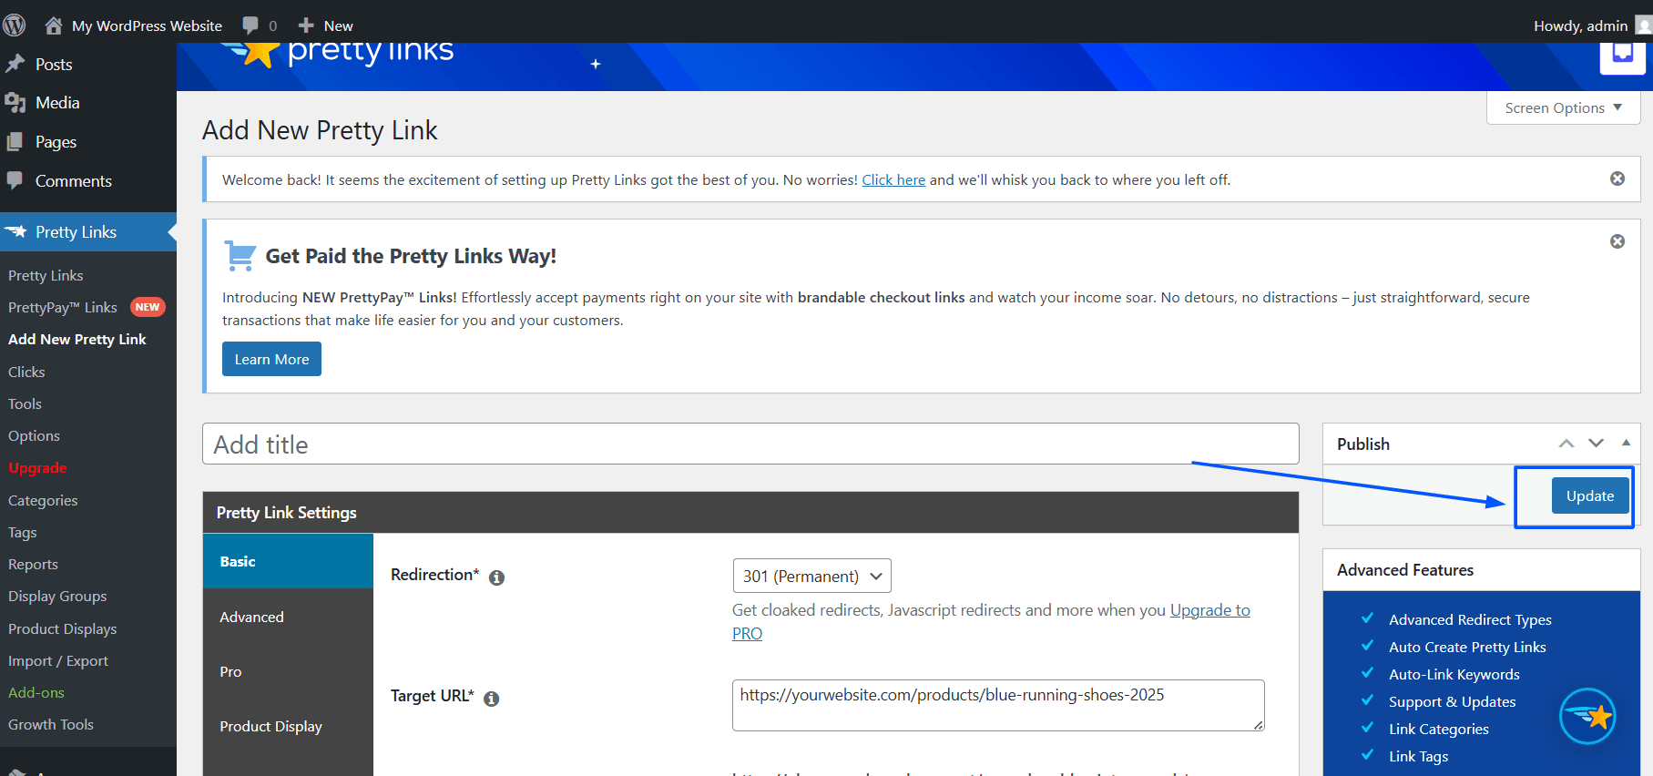
Task: Click the white icon button in header banner
Action: pyautogui.click(x=1623, y=56)
